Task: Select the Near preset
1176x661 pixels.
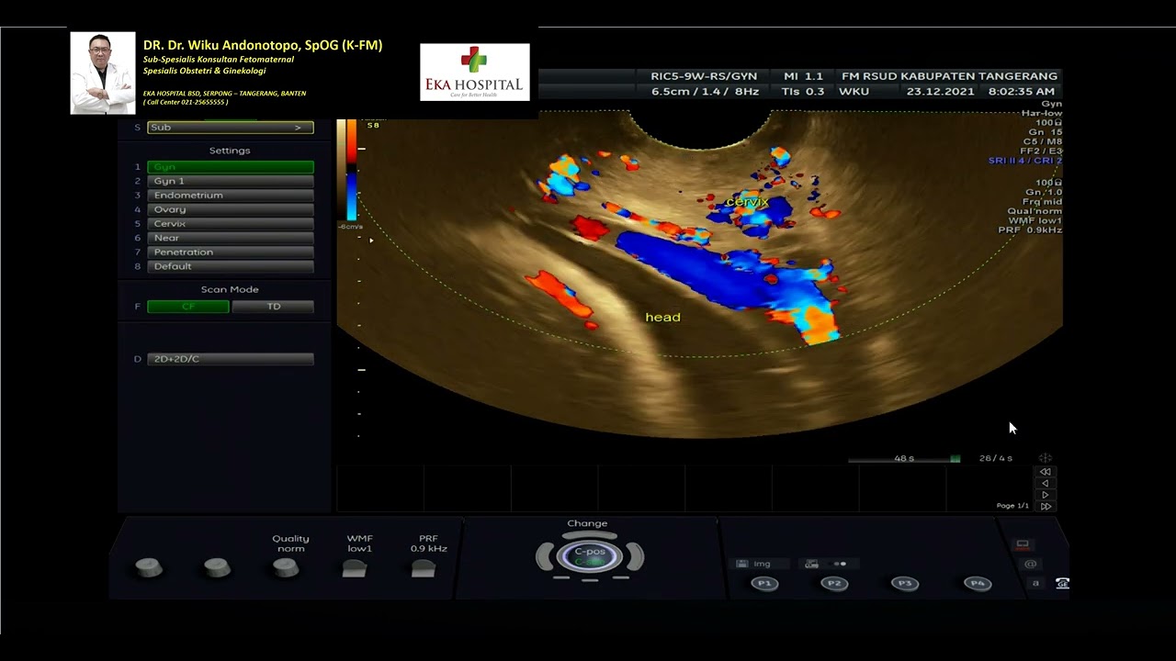Action: pos(230,238)
